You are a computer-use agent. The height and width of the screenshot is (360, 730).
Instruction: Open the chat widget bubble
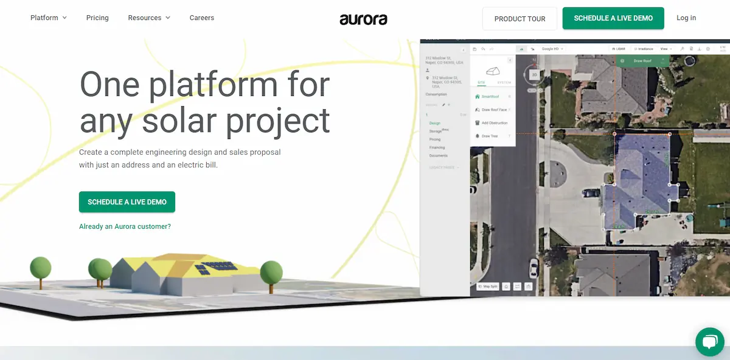(x=709, y=341)
